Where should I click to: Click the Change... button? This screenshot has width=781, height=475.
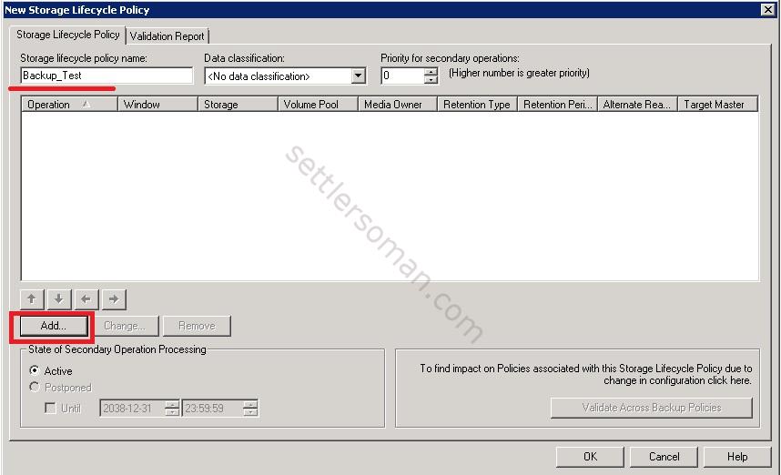125,326
